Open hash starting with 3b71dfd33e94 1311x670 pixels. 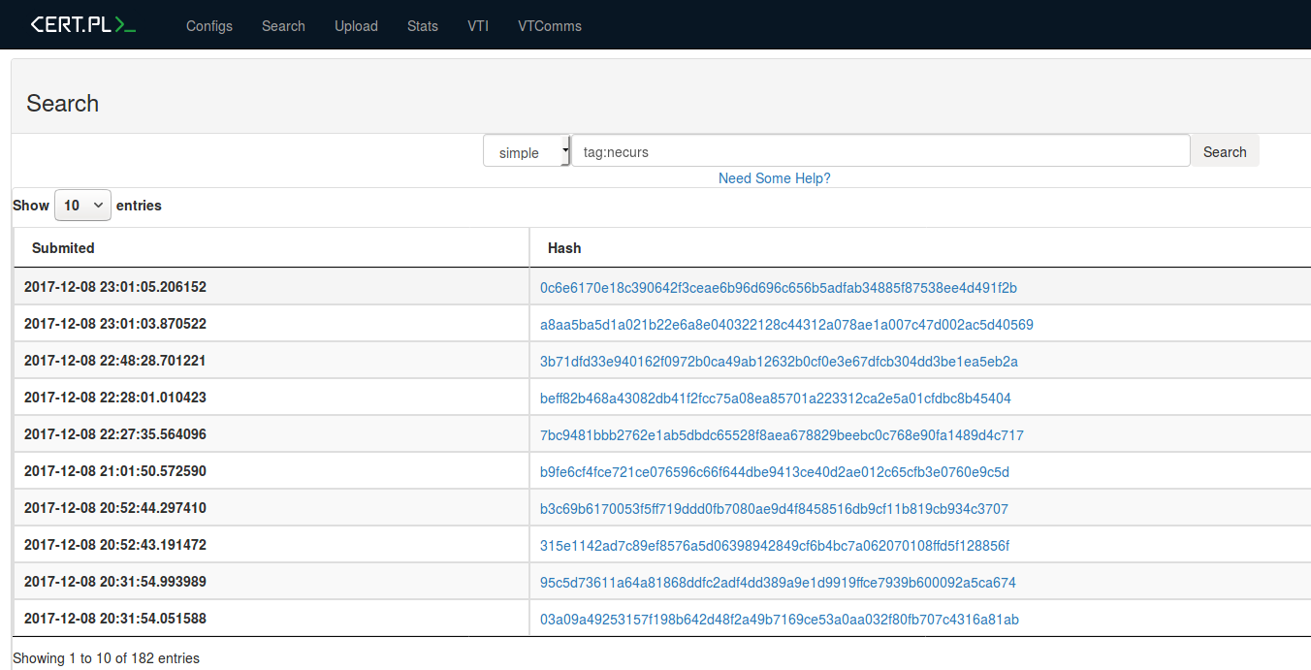[779, 362]
